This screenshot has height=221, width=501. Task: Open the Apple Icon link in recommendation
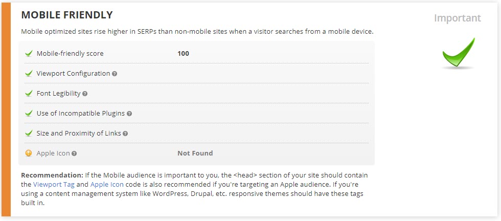107,184
